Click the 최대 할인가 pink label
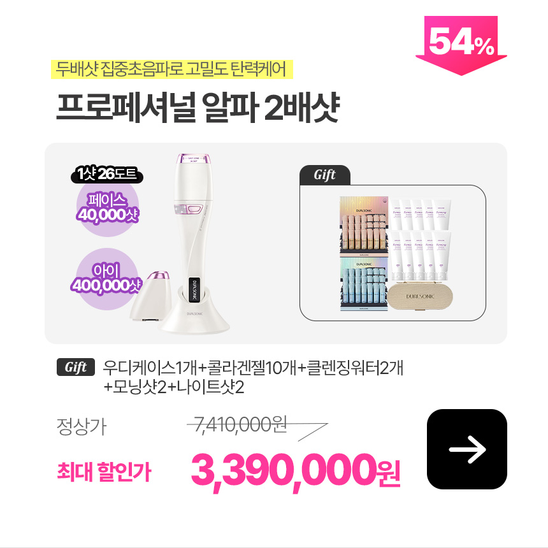Image resolution: width=548 pixels, height=548 pixels. click(104, 472)
